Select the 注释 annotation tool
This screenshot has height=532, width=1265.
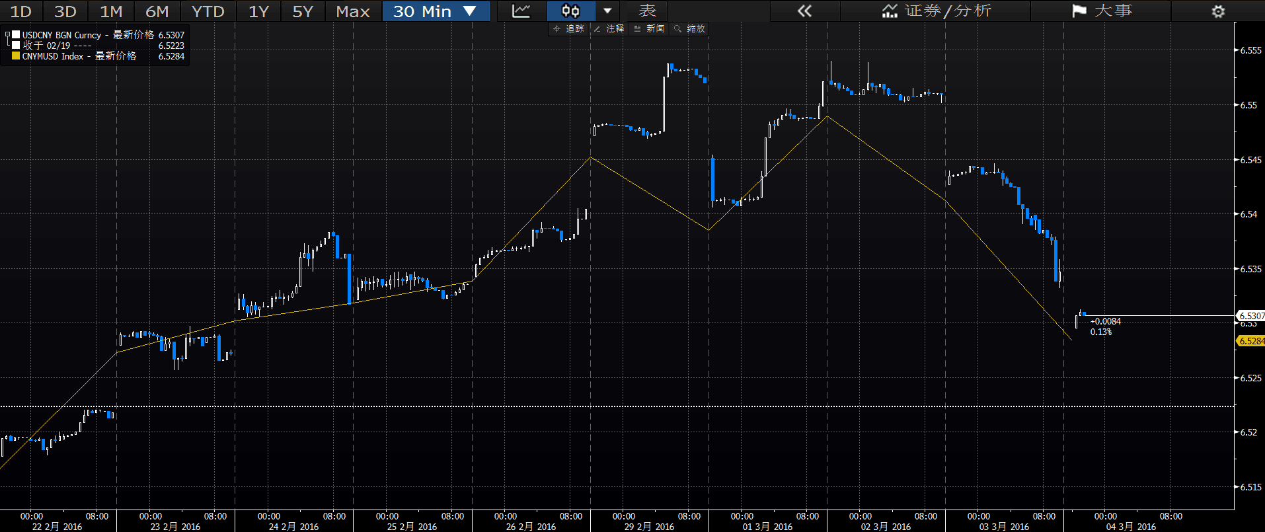pos(609,28)
